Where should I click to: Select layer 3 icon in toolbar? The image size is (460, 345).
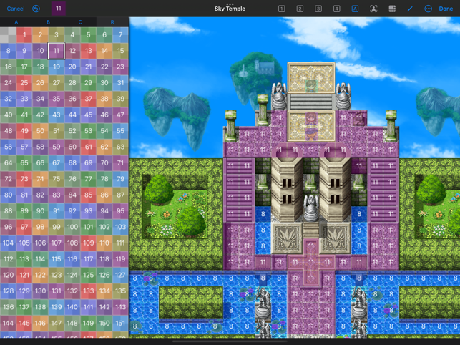point(318,9)
